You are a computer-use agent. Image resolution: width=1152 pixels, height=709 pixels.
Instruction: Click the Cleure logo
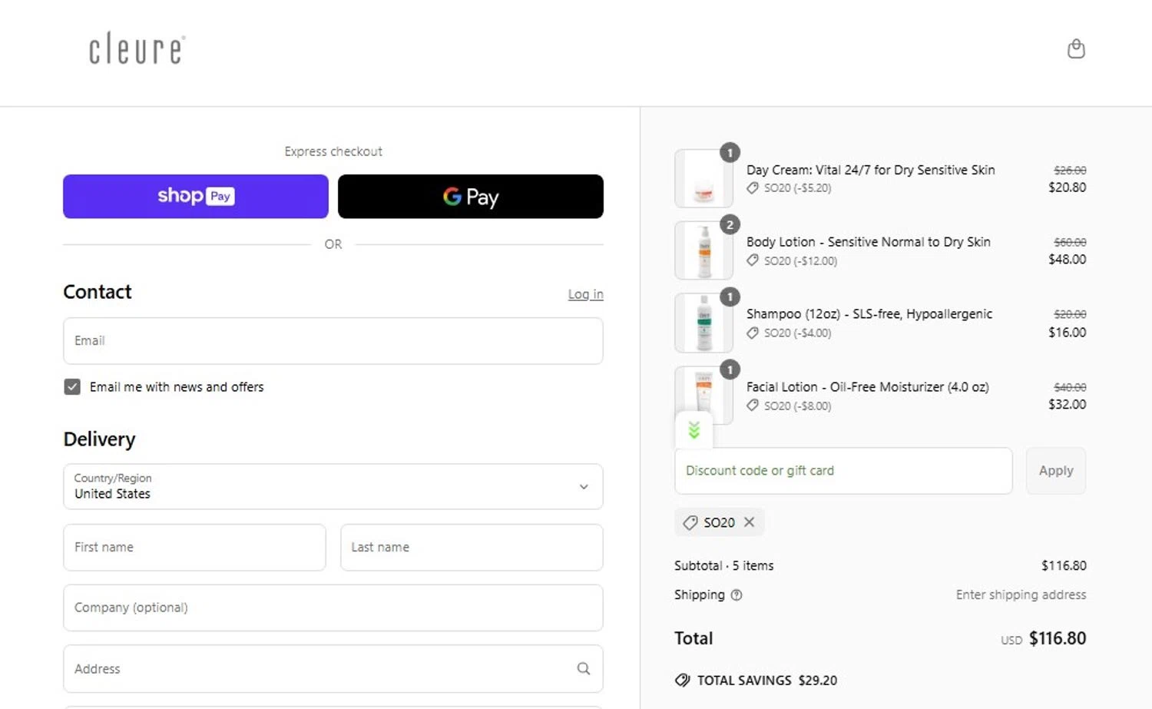click(x=137, y=48)
